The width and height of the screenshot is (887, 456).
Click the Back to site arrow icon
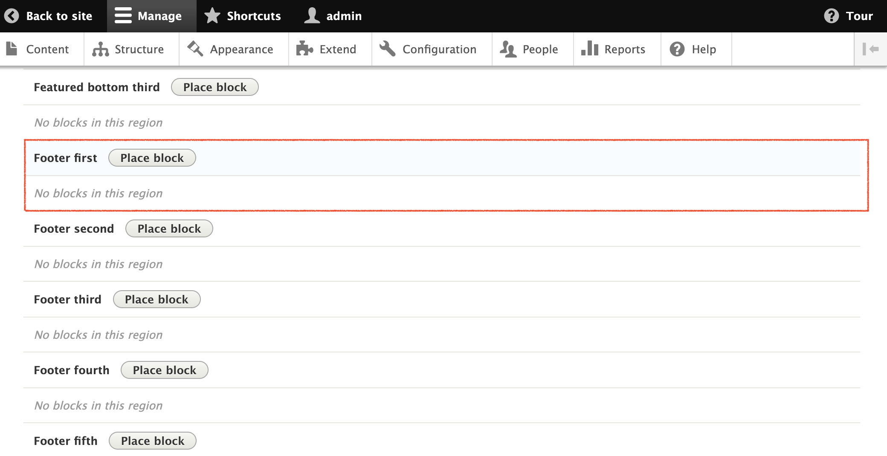pos(12,16)
